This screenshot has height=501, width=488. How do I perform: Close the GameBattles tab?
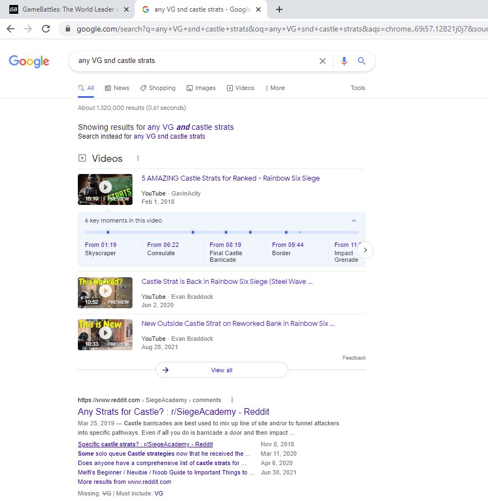[126, 9]
